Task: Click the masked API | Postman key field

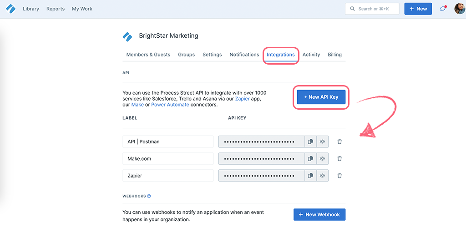Action: (x=262, y=142)
